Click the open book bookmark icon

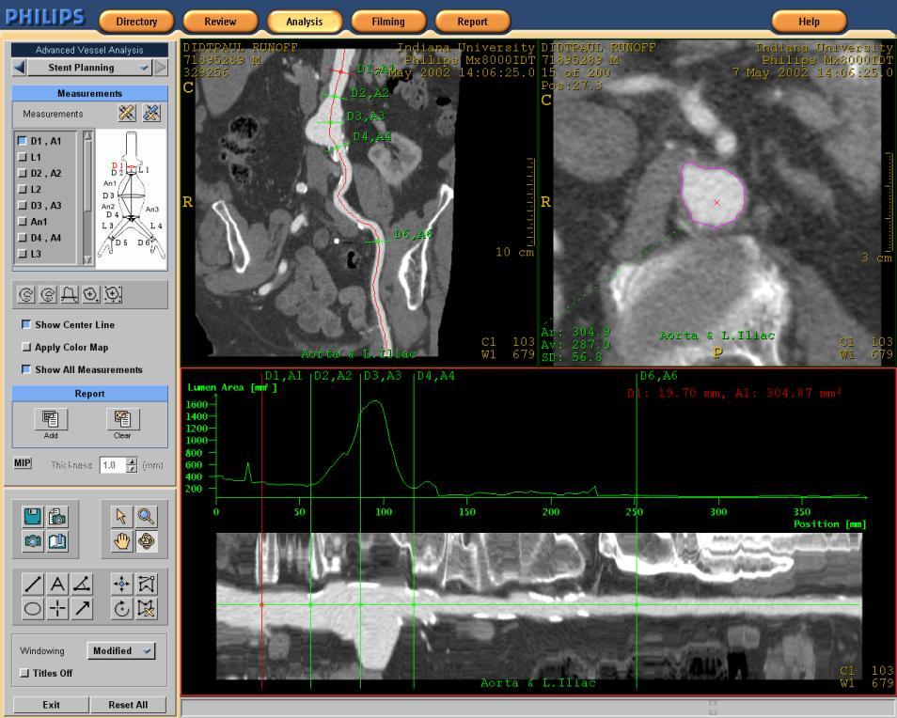click(x=57, y=540)
